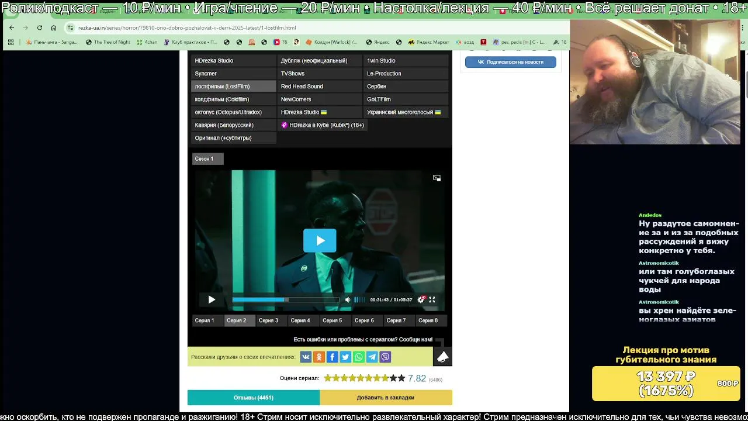748x421 pixels.
Task: Go back with the browser back arrow
Action: click(12, 27)
